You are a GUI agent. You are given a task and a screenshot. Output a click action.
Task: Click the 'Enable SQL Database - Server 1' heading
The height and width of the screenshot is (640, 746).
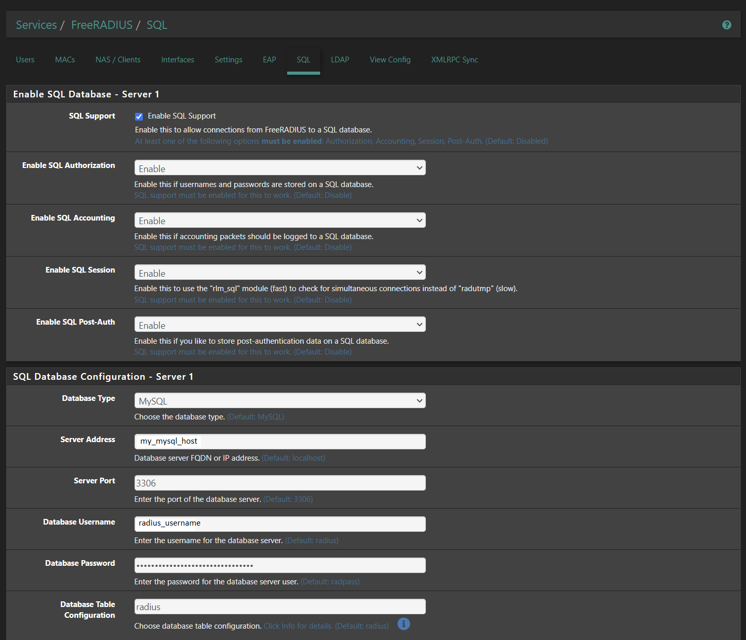[86, 94]
